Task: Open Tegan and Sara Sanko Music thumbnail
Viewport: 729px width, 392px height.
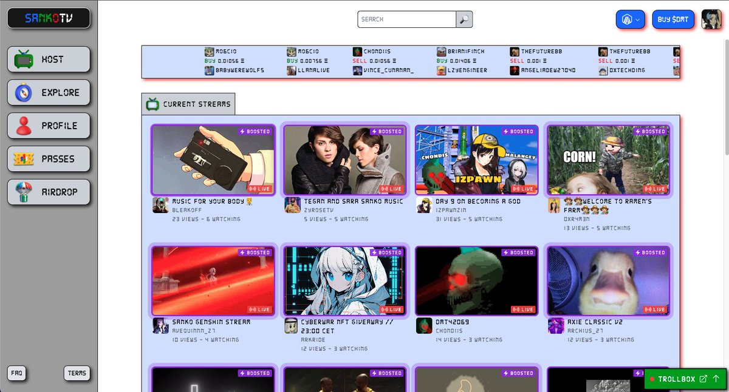Action: [344, 160]
